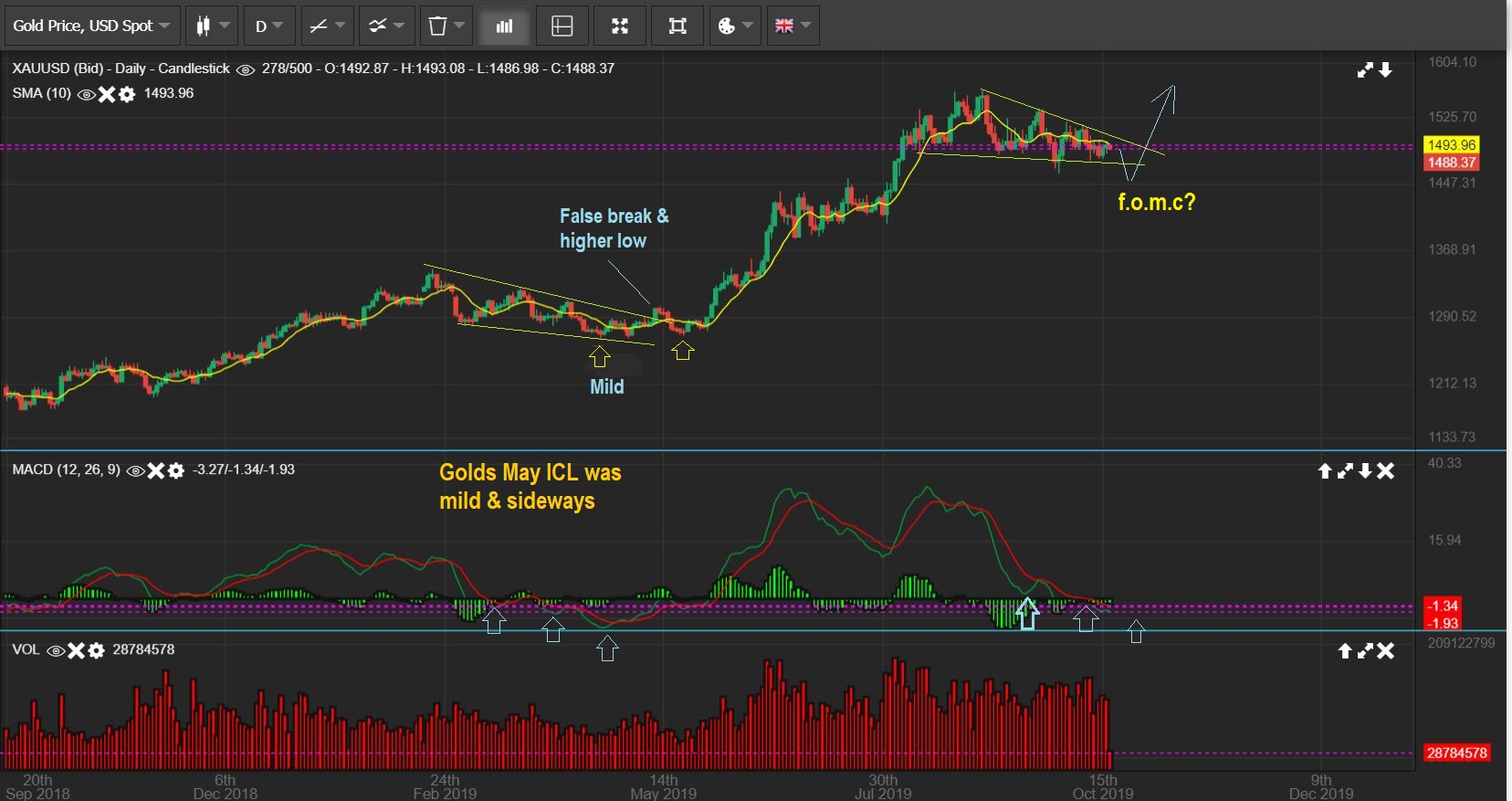Click the four-arrows expand icon in toolbar
The height and width of the screenshot is (801, 1512).
pyautogui.click(x=620, y=26)
